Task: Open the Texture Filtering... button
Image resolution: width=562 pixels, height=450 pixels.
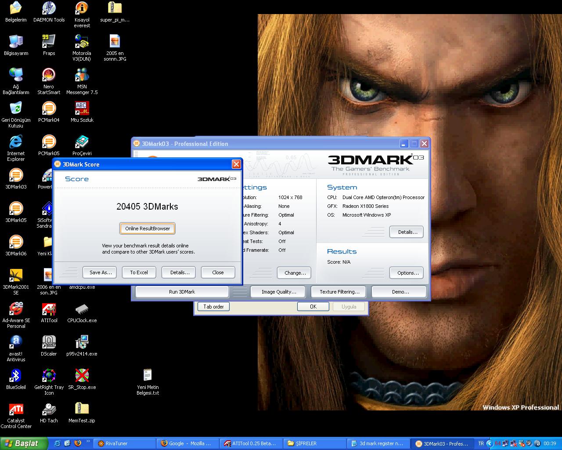Action: [x=339, y=292]
